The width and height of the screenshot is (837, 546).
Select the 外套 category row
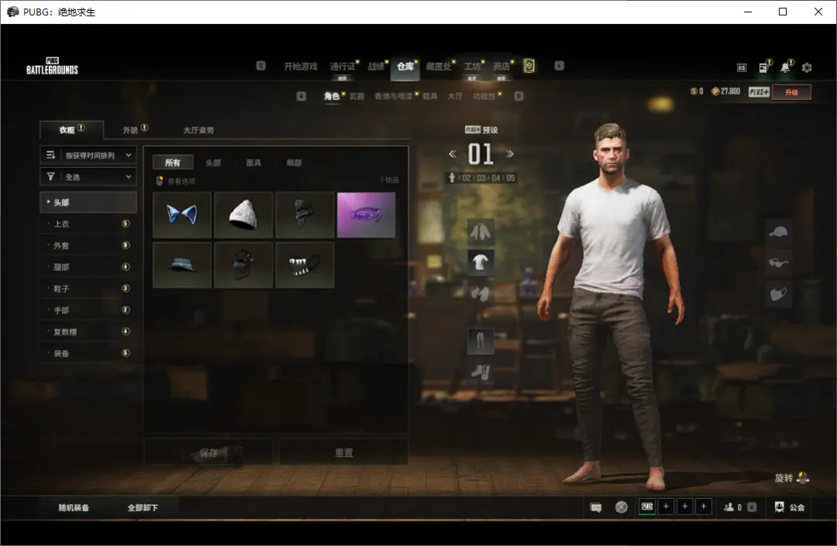(88, 246)
